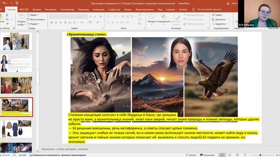This screenshot has height=157, width=280.
Task: Click the Copy icon in clipboard group
Action: coord(7,19)
